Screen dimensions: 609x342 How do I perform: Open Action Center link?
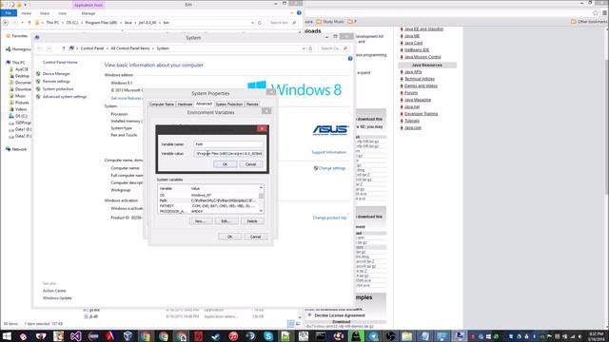point(54,291)
